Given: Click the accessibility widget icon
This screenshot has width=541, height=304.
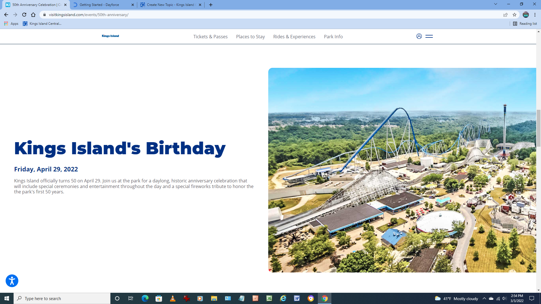Looking at the screenshot, I should point(12,281).
